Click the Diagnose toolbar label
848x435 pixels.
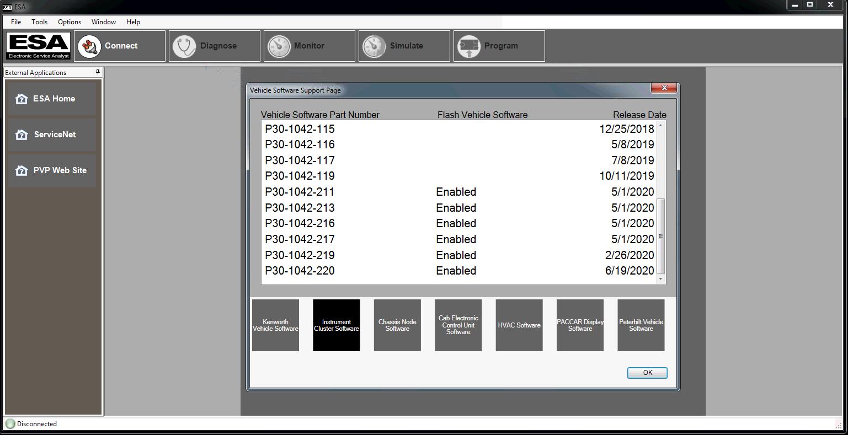tap(218, 46)
